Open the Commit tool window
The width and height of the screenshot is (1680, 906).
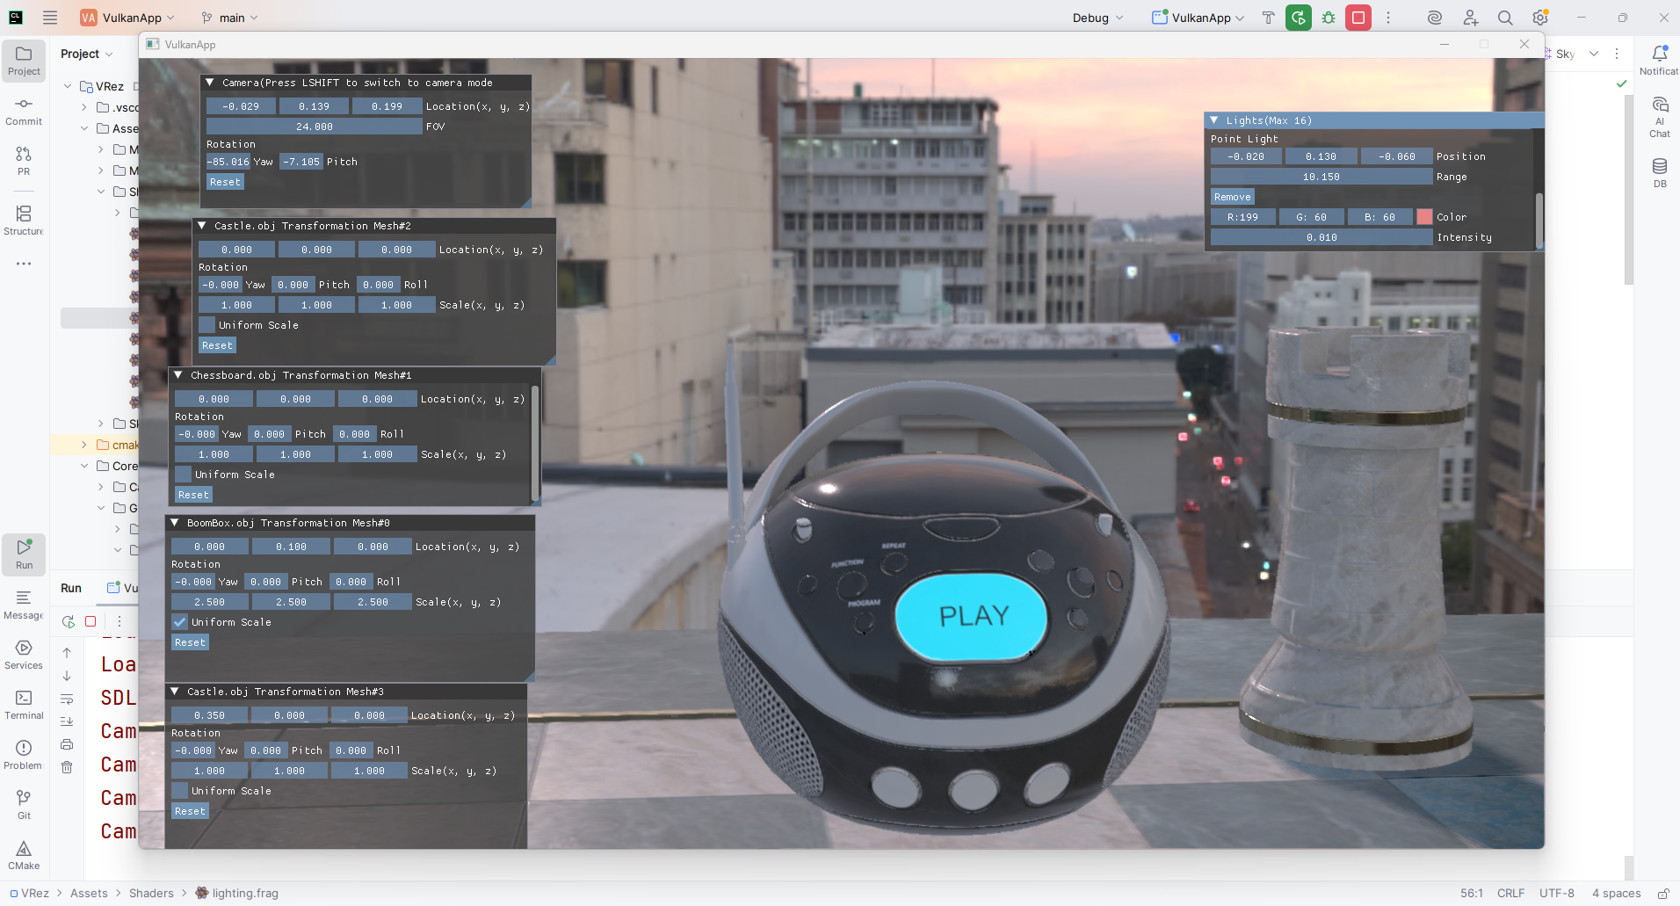pyautogui.click(x=24, y=111)
